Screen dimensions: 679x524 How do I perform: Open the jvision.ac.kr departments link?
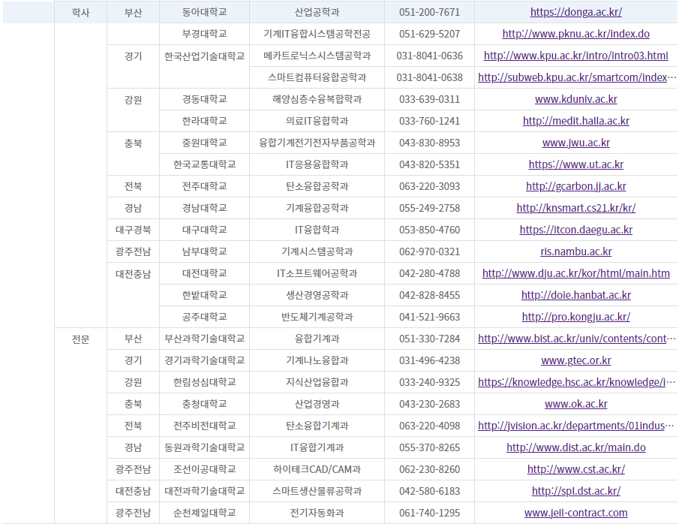[577, 426]
